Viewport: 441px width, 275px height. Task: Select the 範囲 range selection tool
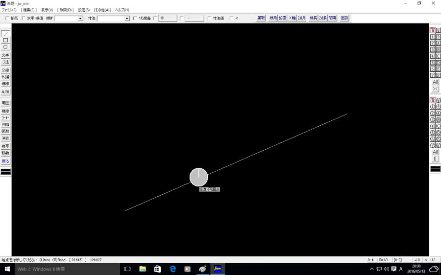5,103
